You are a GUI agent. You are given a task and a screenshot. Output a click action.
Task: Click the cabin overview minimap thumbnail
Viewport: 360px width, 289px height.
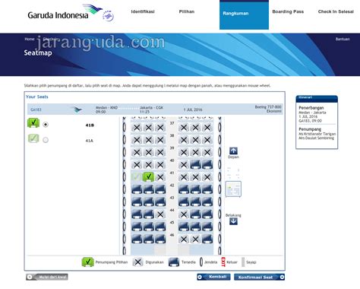click(x=233, y=189)
